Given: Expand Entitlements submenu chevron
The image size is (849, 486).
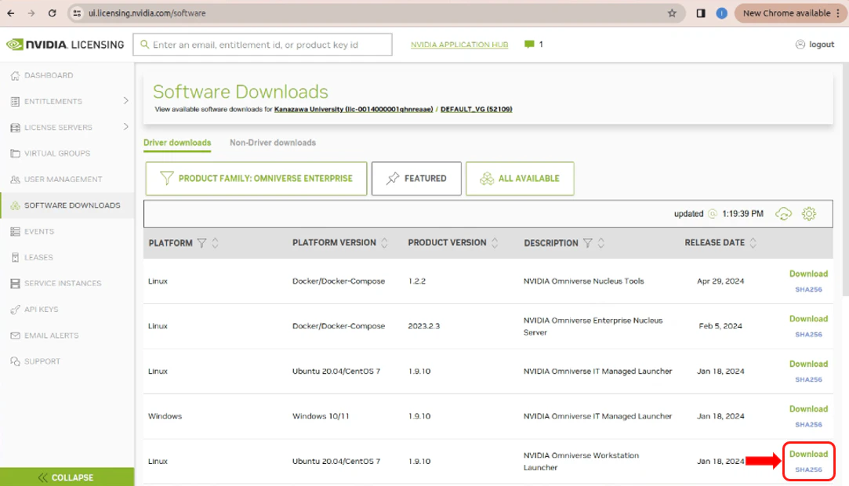Looking at the screenshot, I should pos(125,100).
